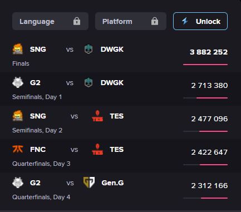Click the lightning bolt icon on Unlock
241x212 pixels.
(185, 21)
